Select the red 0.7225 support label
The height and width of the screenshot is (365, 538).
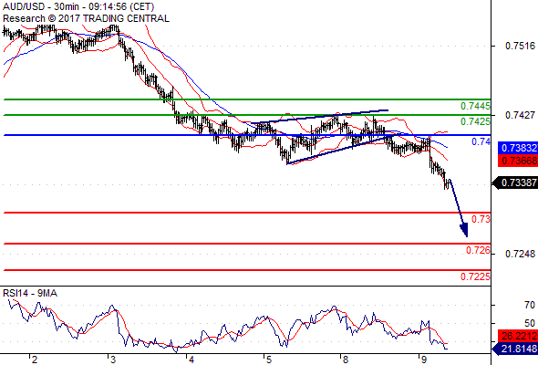click(x=475, y=276)
